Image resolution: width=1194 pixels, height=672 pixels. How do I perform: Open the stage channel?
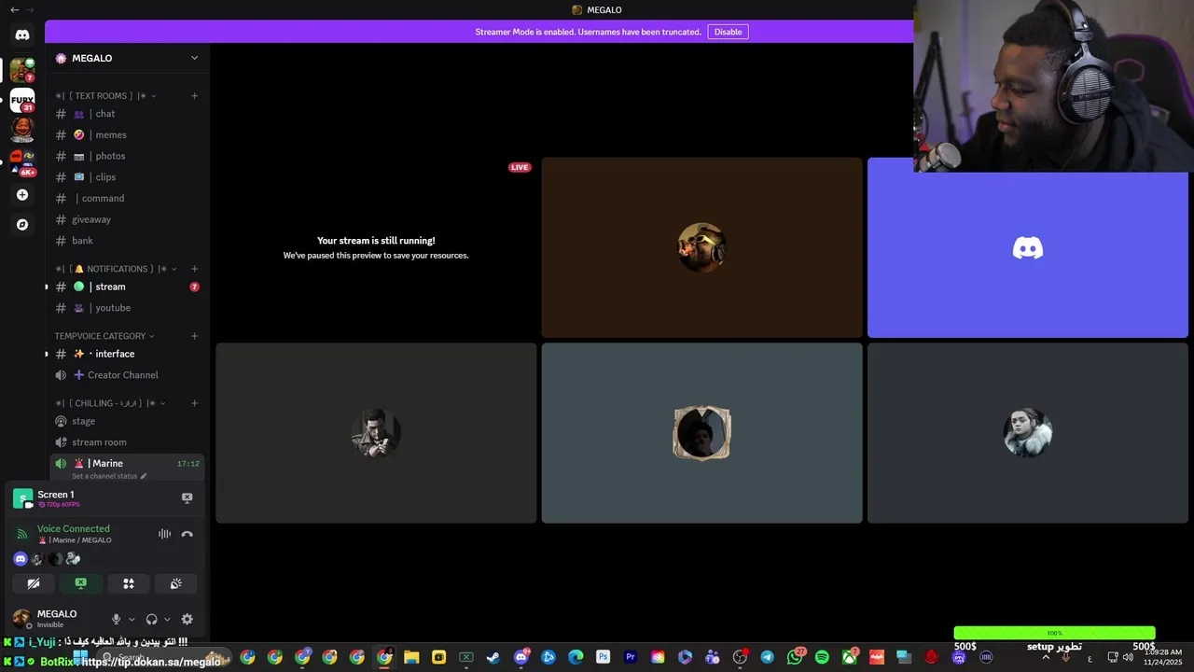click(125, 421)
